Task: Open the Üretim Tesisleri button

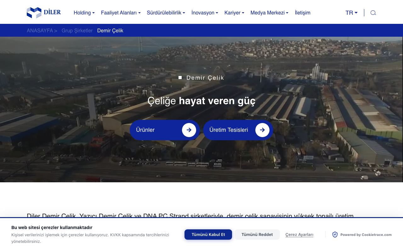Action: [x=238, y=130]
